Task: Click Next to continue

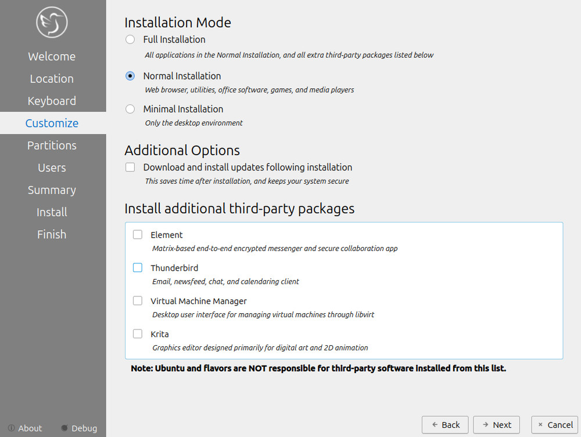Action: [496, 425]
